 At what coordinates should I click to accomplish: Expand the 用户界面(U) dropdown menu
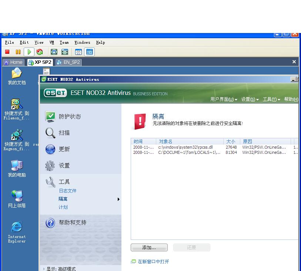point(224,99)
